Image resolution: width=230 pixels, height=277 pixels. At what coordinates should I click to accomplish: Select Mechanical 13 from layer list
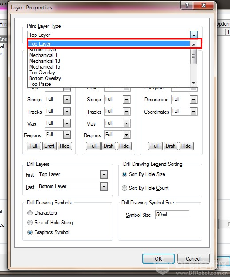click(x=45, y=61)
